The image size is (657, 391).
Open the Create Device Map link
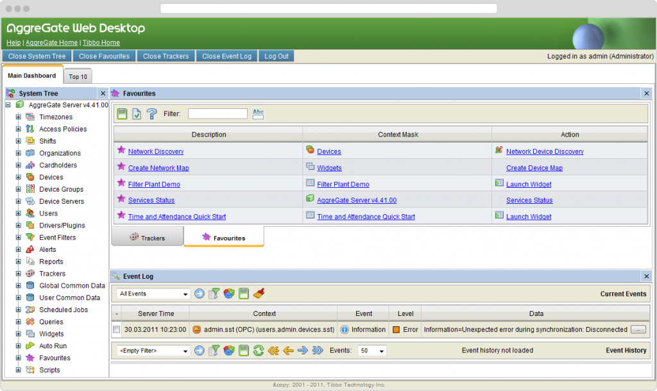(534, 168)
